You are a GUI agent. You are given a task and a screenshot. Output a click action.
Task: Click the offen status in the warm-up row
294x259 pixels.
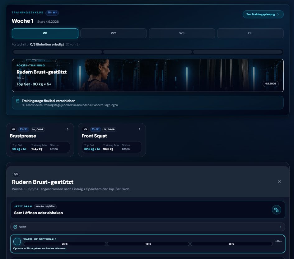tap(279, 241)
